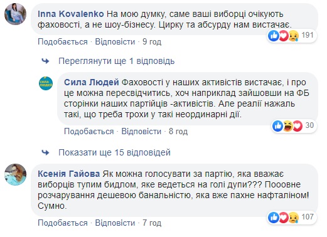The height and width of the screenshot is (237, 327).
Task: Click laughing reaction icon on Сила Людей reply
Action: point(288,126)
